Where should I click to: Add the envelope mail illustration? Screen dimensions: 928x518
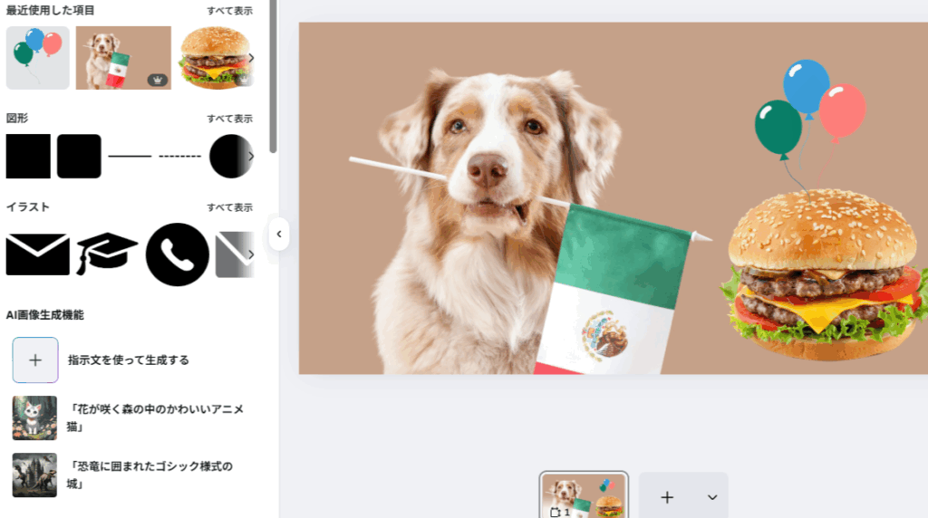coord(37,254)
